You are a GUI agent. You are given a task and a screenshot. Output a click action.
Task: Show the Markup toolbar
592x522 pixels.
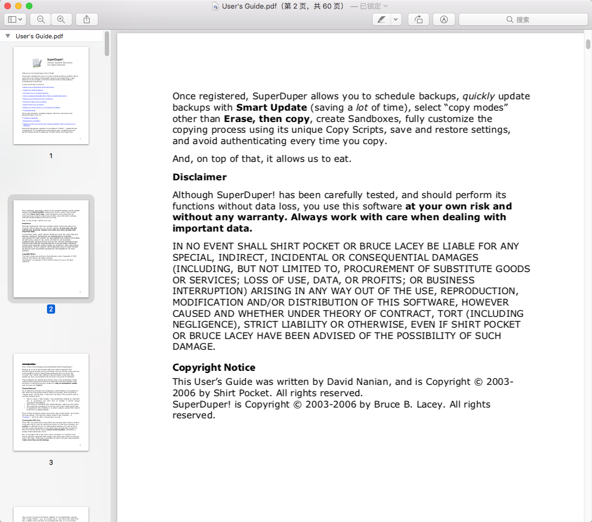pyautogui.click(x=444, y=19)
